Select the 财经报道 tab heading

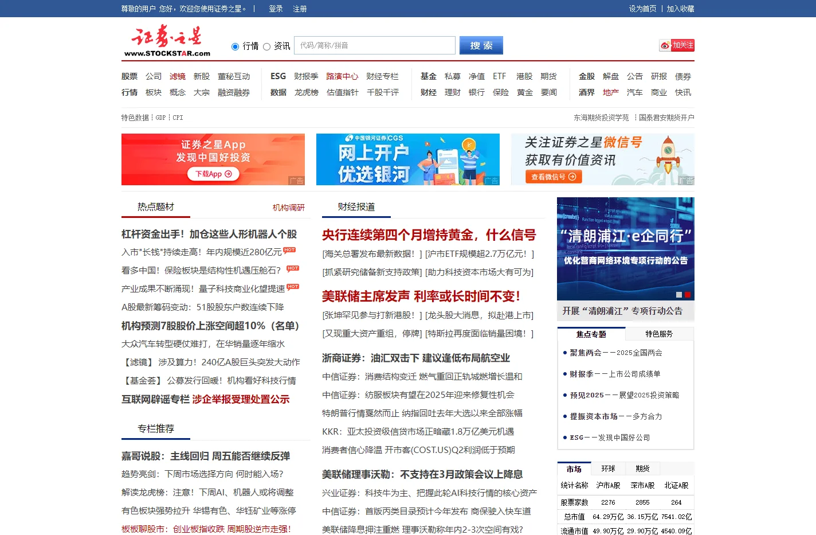[x=356, y=207]
